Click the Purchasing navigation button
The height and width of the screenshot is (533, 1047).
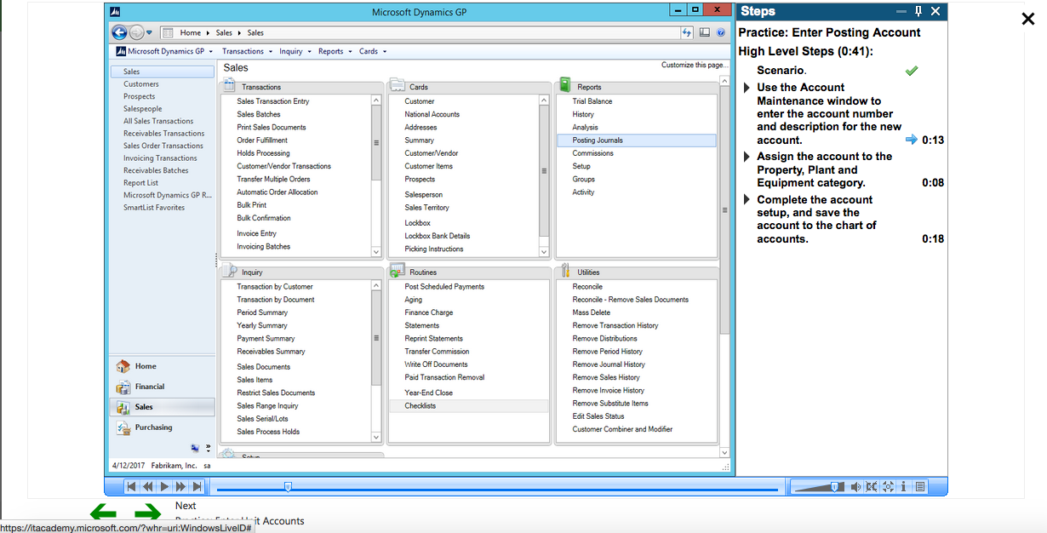[x=162, y=427]
